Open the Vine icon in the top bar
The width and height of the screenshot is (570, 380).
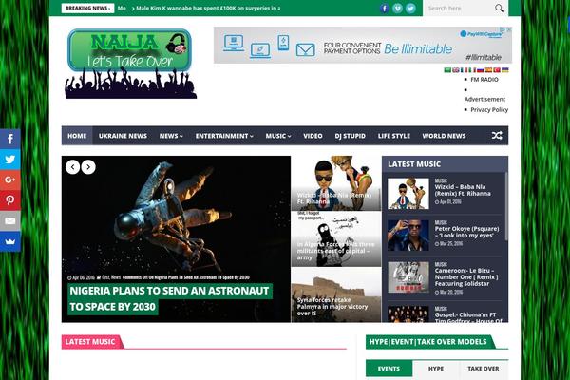[397, 8]
